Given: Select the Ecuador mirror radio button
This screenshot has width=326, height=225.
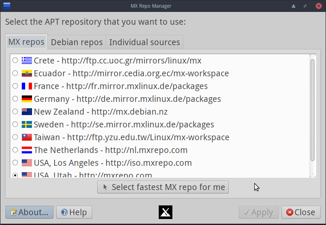Looking at the screenshot, I should pyautogui.click(x=15, y=73).
